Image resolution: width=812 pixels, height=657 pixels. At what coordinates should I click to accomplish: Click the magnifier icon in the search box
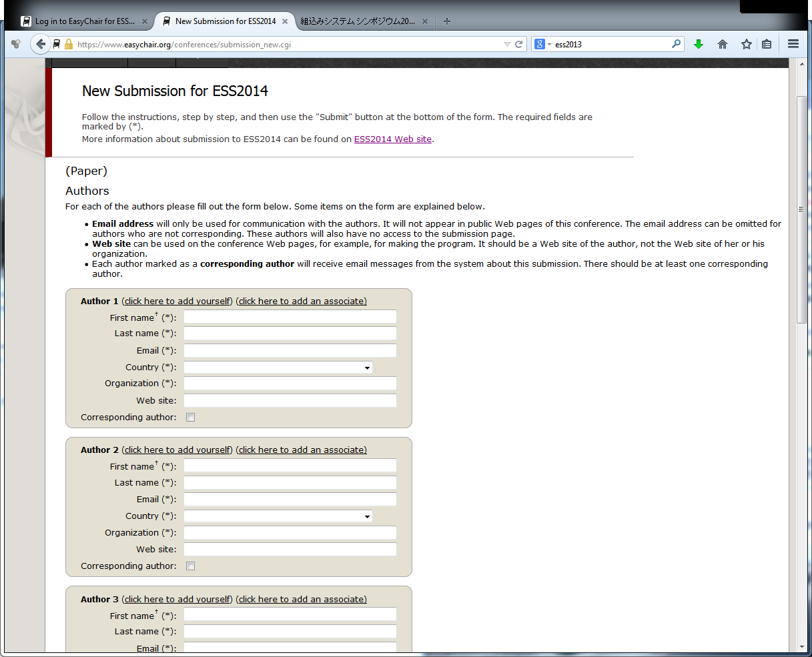pyautogui.click(x=677, y=44)
